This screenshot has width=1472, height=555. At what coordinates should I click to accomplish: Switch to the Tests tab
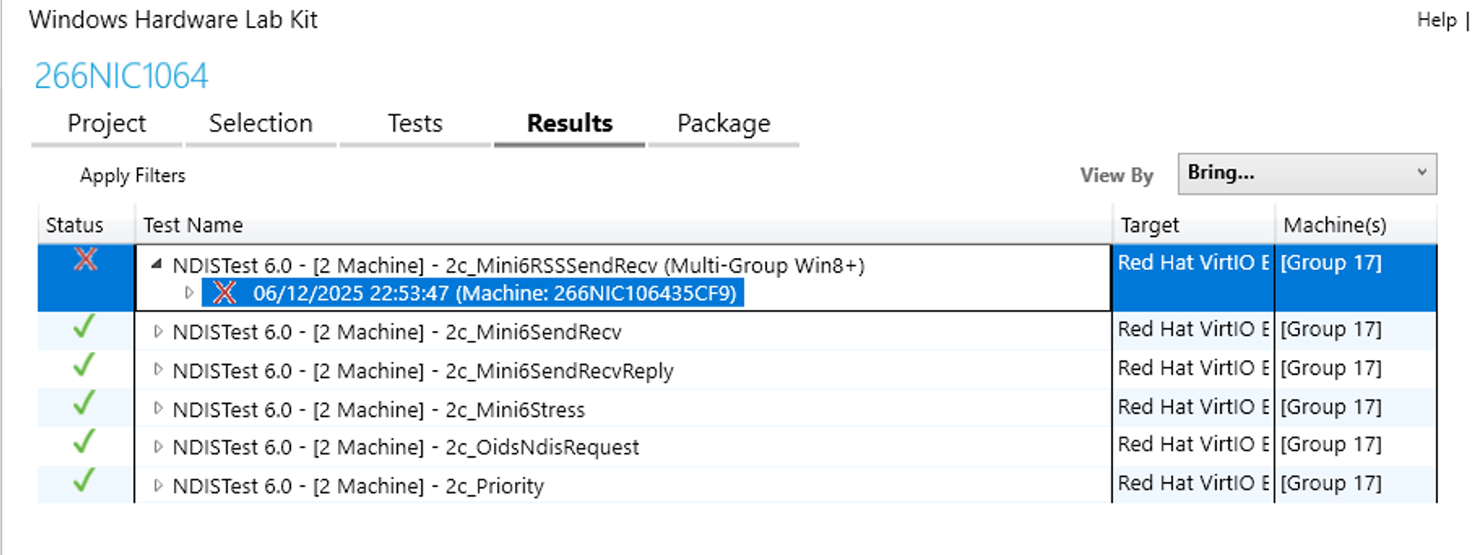coord(414,123)
